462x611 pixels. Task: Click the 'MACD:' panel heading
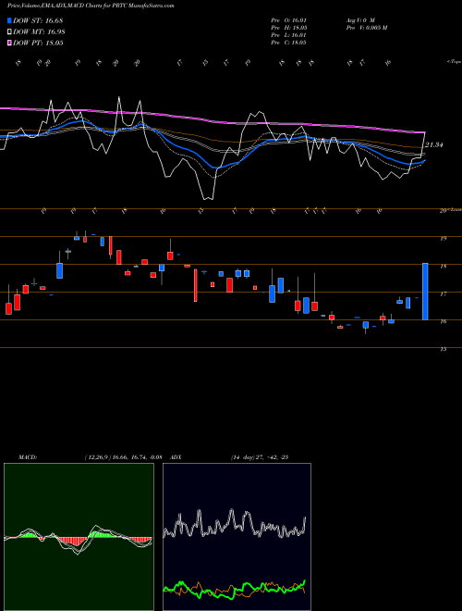[28, 457]
